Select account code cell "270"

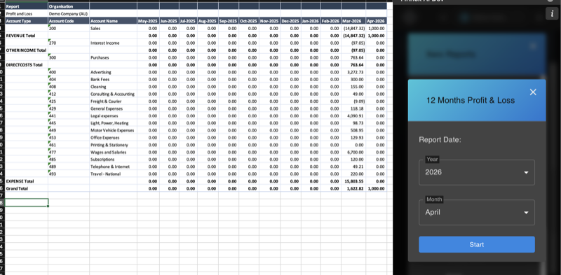(x=69, y=43)
